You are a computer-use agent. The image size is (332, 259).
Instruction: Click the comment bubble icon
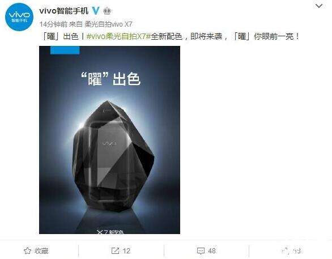coord(201,251)
